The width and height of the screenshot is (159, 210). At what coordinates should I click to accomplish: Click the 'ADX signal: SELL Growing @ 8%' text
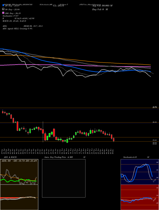17,29
